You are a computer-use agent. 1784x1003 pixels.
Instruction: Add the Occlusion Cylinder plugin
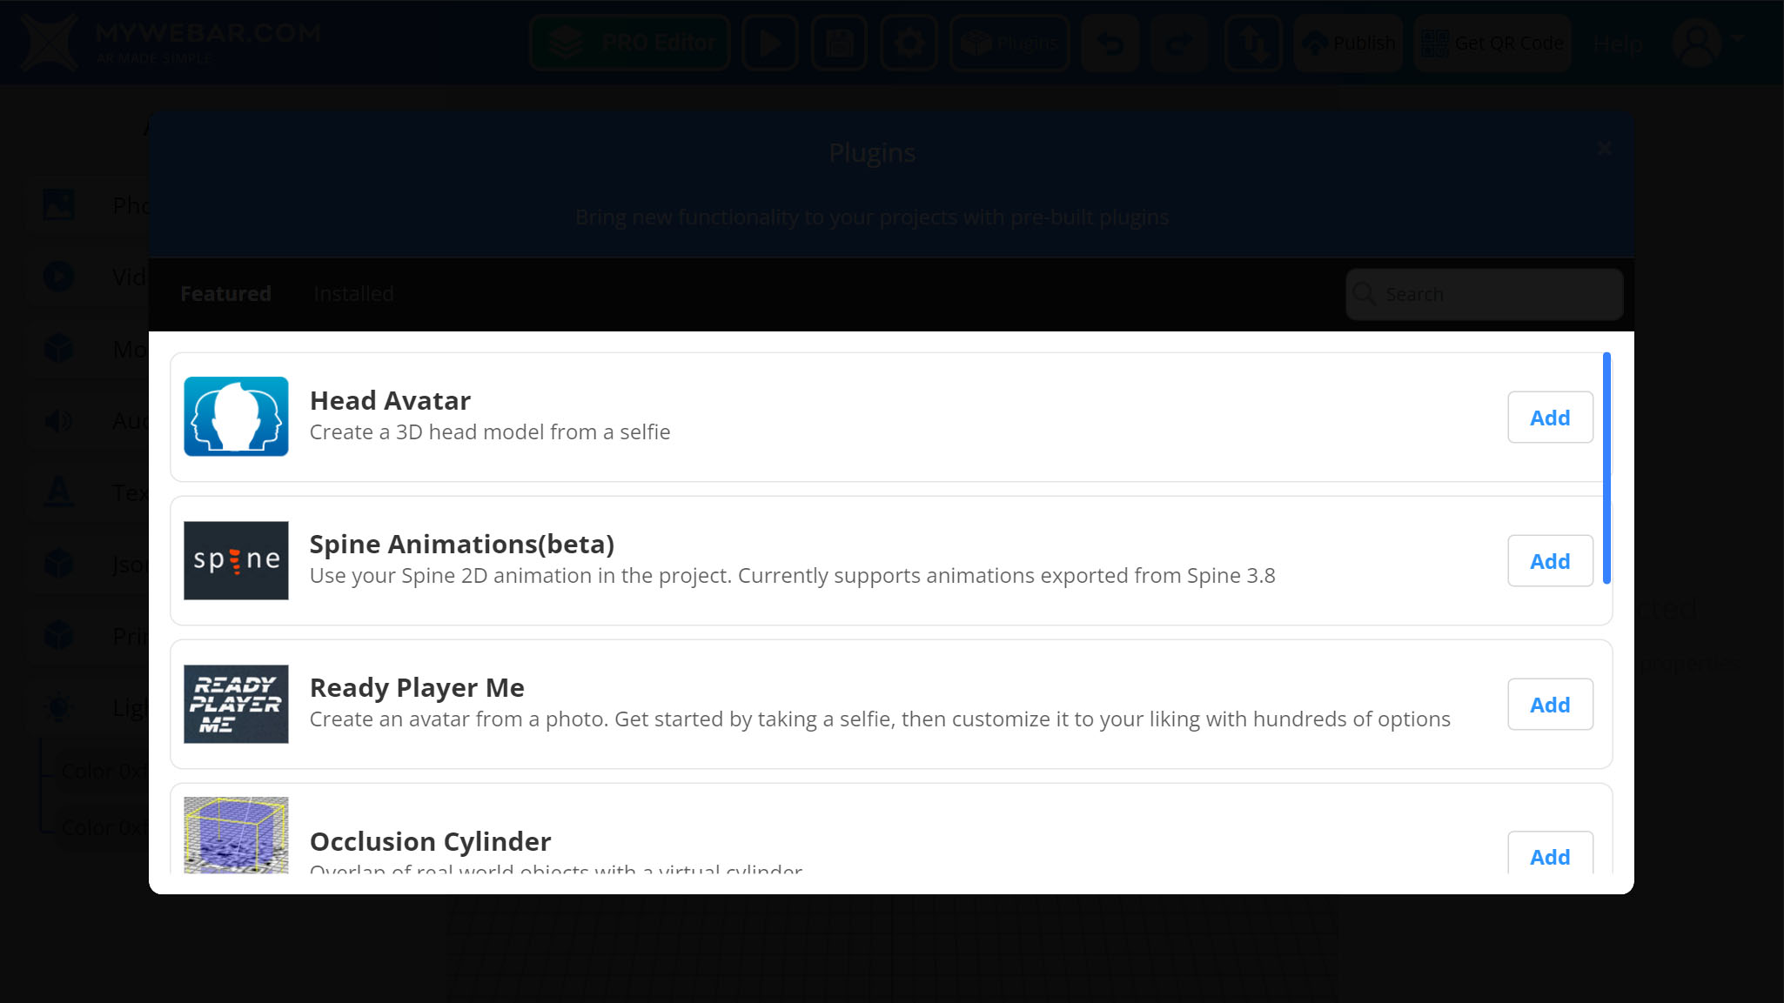pyautogui.click(x=1550, y=853)
